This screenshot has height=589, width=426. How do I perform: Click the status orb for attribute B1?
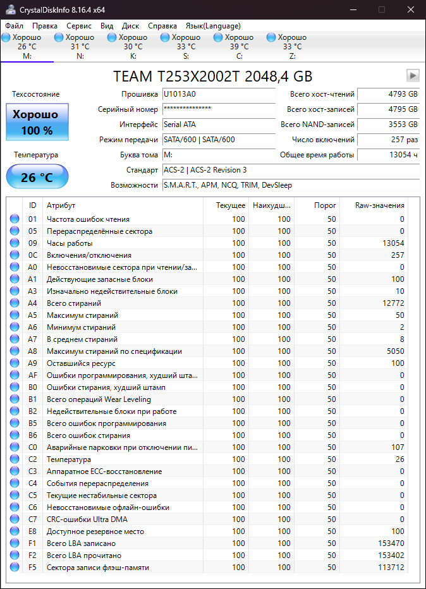[x=15, y=399]
